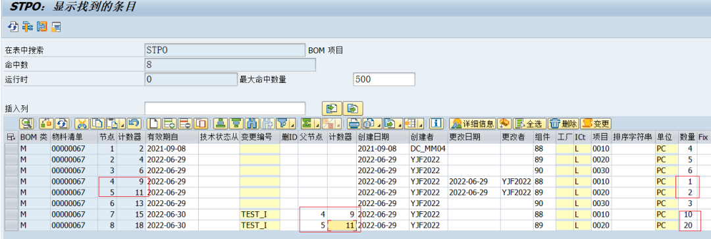711x239 pixels.
Task: Click the delete row icon with minus
Action: [185, 123]
